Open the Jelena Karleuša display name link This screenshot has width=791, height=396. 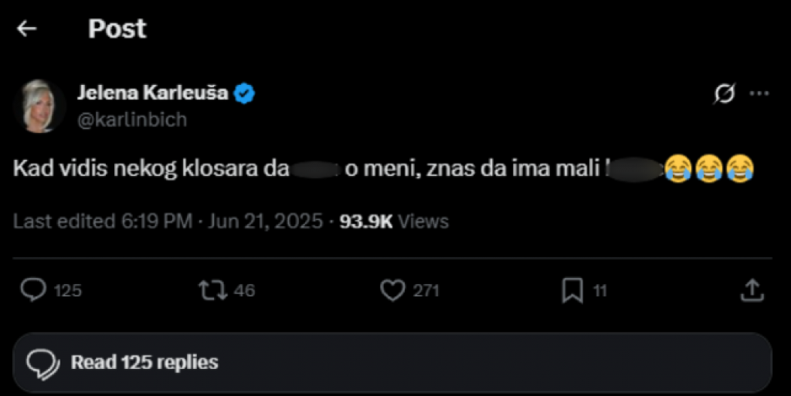pos(152,93)
